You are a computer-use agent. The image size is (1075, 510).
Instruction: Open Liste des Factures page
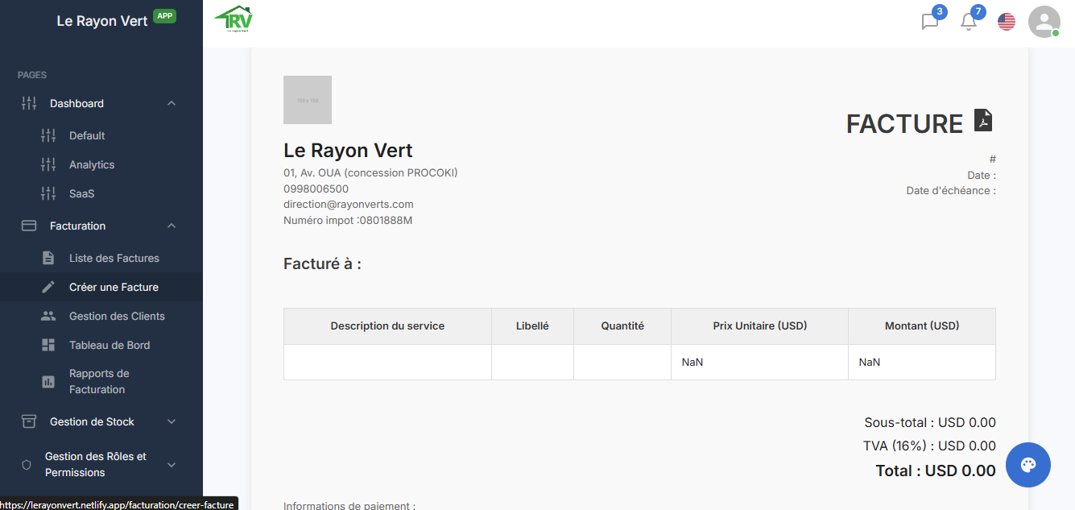pos(114,258)
